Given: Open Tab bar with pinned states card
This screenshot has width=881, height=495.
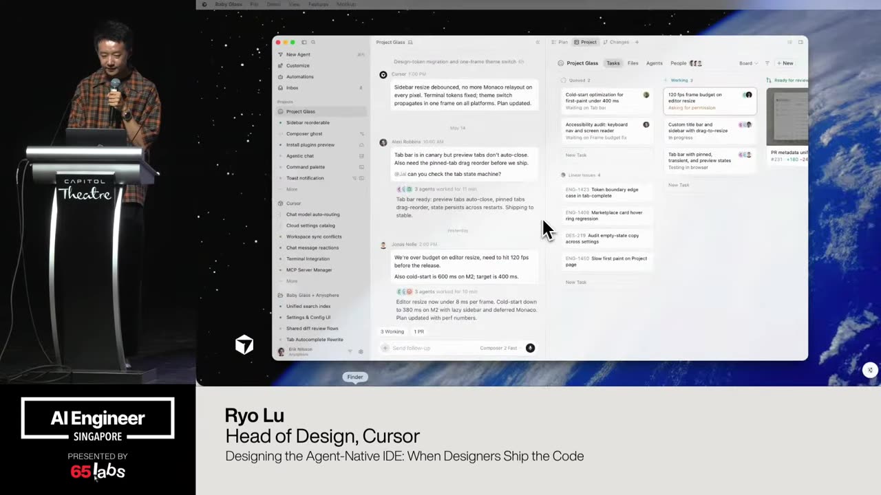Looking at the screenshot, I should (x=710, y=160).
